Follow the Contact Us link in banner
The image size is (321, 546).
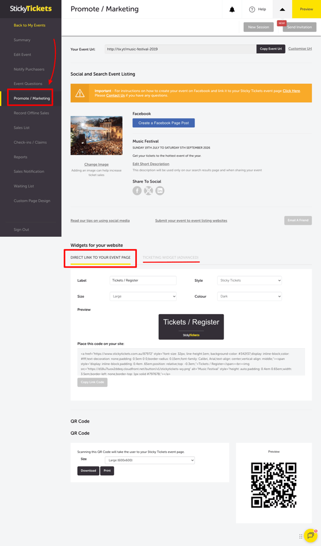click(x=116, y=95)
